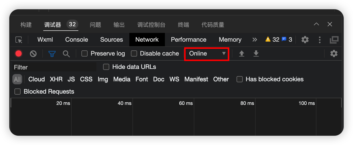Check Blocked Requests
The image size is (353, 145).
(18, 92)
